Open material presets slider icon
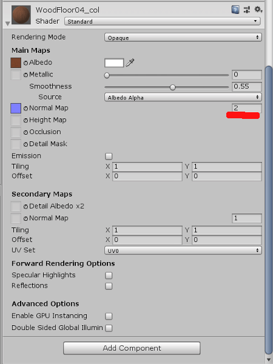 pos(246,10)
